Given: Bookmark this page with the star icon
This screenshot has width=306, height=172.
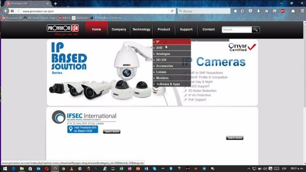Looking at the screenshot, I should coord(235,11).
